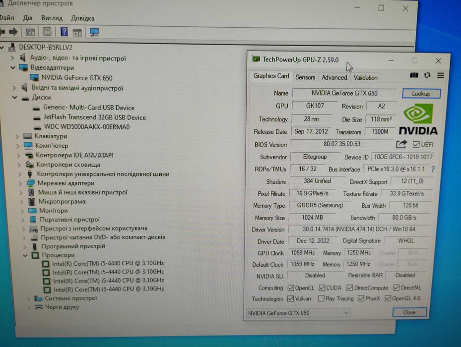The height and width of the screenshot is (347, 461).
Task: Click the Close button in GPU-Z
Action: [409, 312]
